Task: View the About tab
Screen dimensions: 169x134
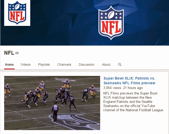Action: point(106,65)
